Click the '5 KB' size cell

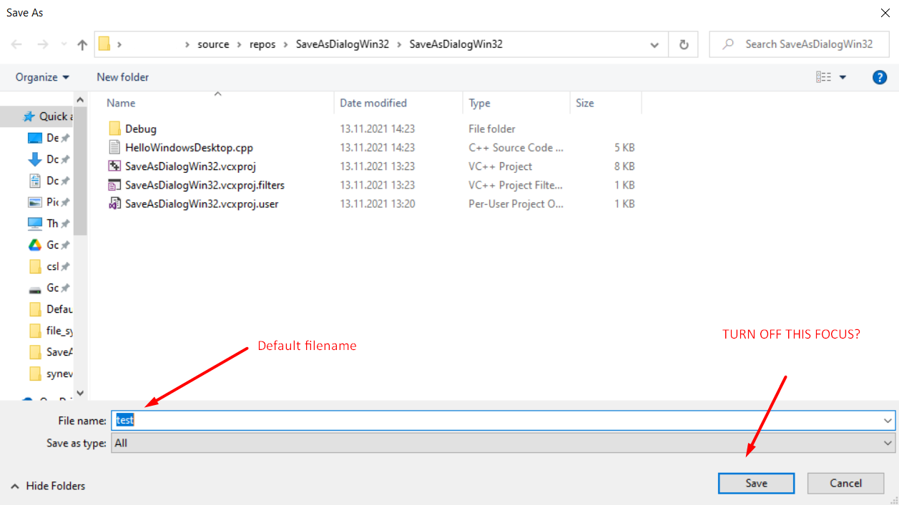click(624, 147)
